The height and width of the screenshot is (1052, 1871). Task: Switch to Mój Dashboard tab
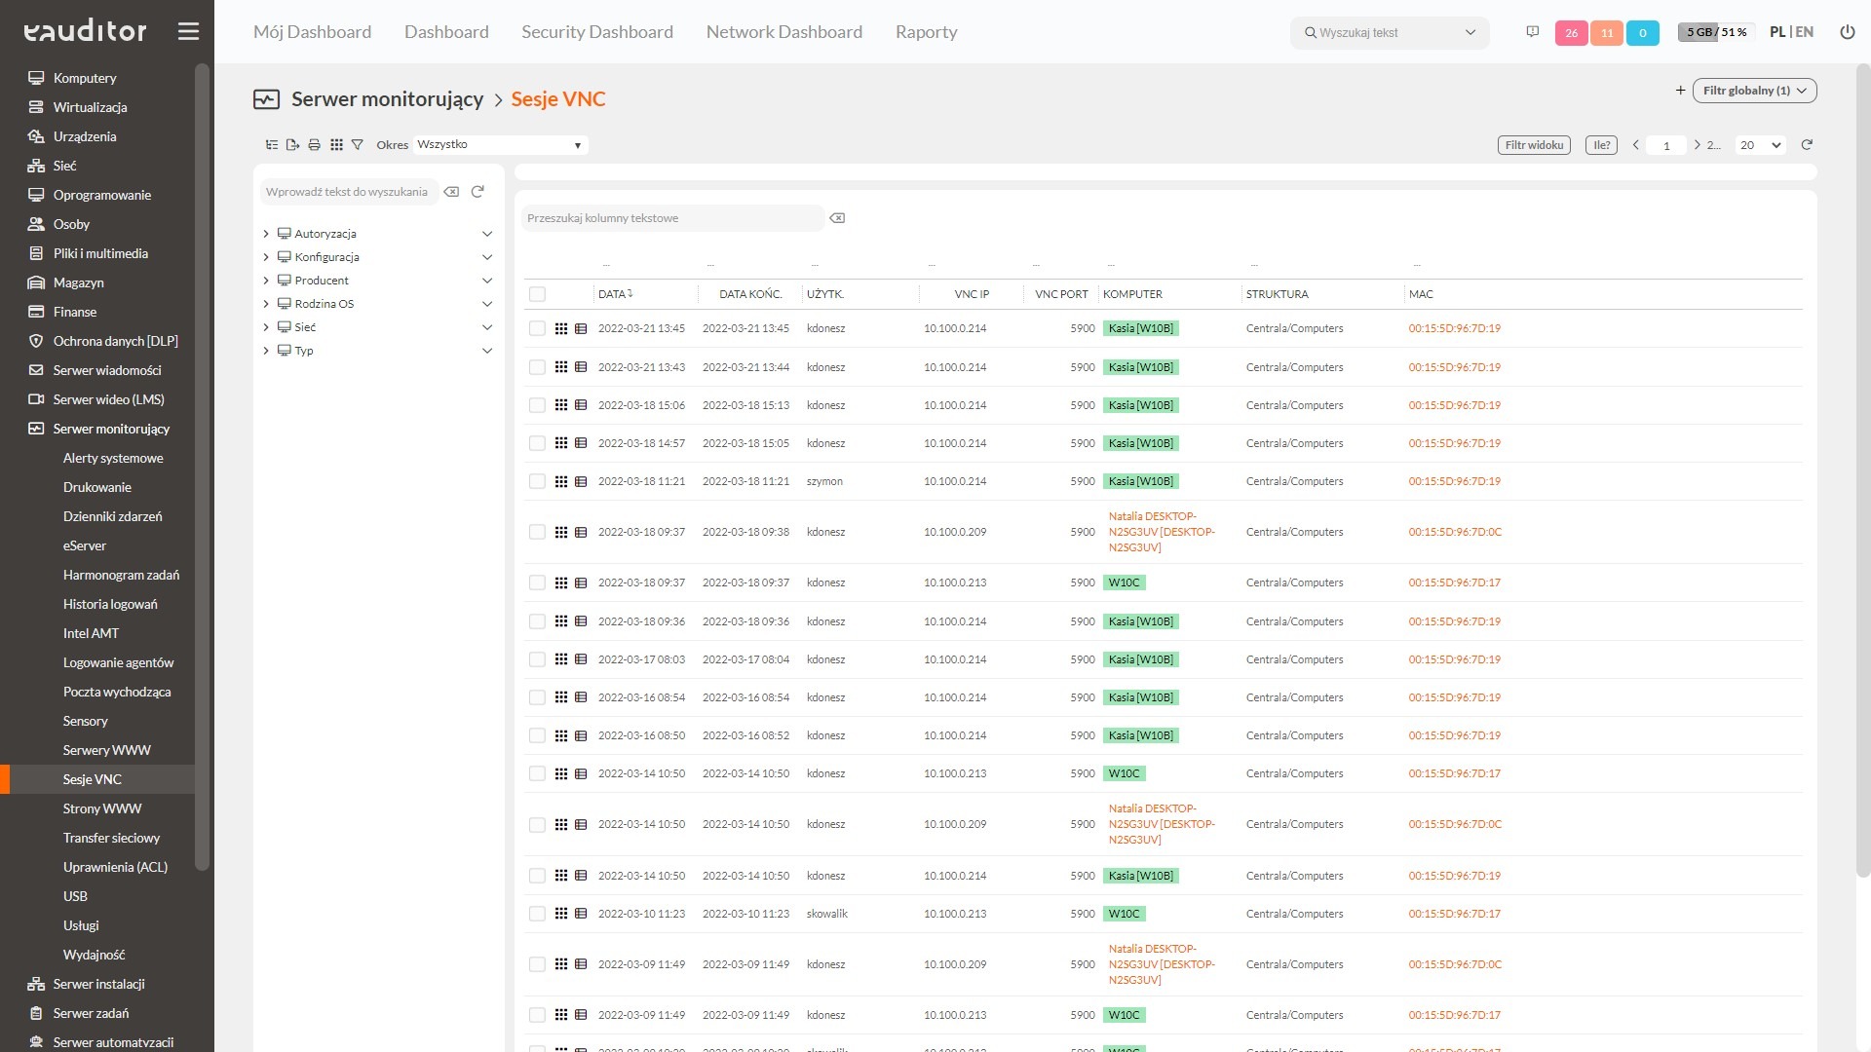[312, 32]
